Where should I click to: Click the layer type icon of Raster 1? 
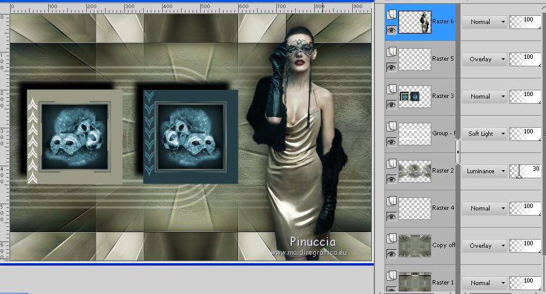click(391, 276)
